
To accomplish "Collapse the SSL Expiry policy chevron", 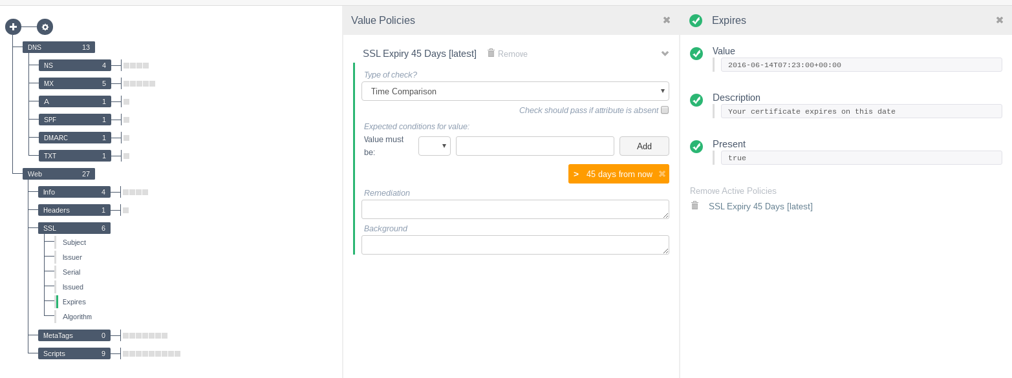I will [x=665, y=54].
